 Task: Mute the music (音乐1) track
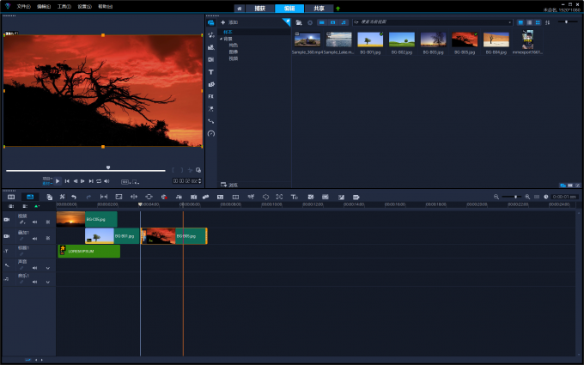click(34, 281)
